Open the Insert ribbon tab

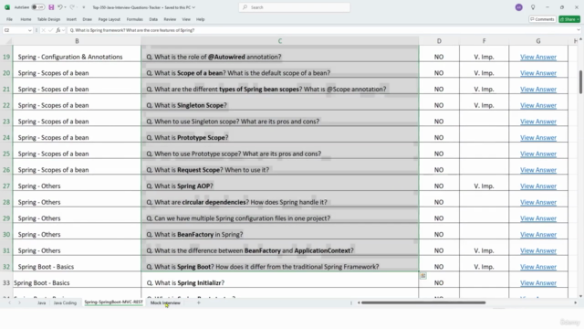point(71,19)
